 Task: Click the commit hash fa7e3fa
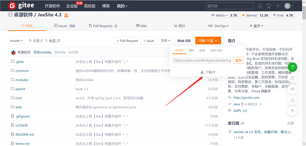coord(60,52)
